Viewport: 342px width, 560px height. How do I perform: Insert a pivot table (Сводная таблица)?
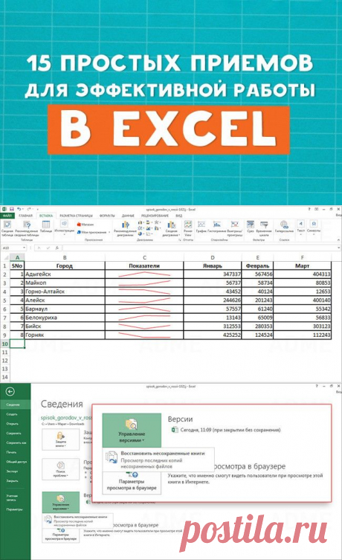point(7,228)
